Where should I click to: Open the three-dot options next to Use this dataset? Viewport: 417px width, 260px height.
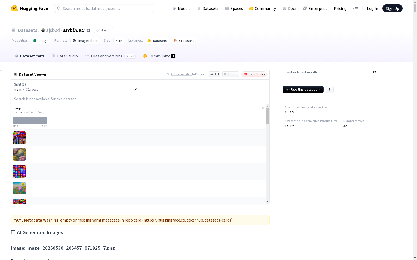[x=330, y=89]
